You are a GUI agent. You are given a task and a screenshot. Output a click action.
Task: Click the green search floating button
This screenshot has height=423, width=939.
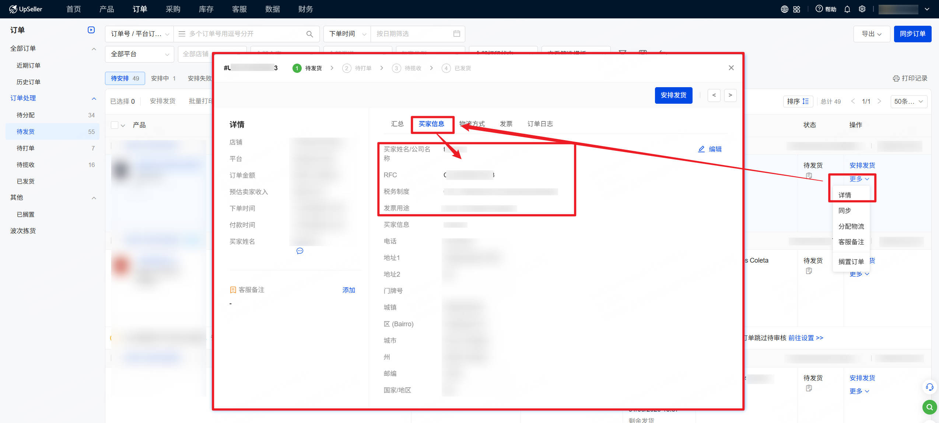click(930, 407)
